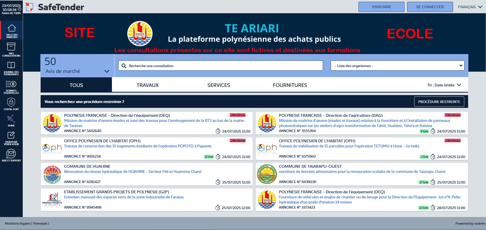Click DEQ logo for annonce 3373423

pos(267,200)
